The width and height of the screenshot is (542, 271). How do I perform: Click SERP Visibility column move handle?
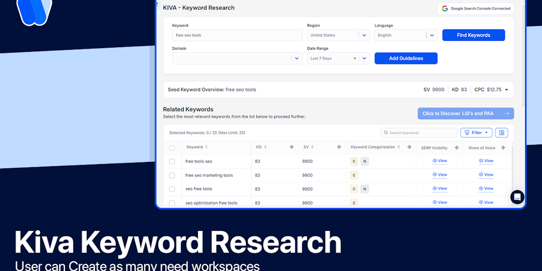[x=457, y=148]
